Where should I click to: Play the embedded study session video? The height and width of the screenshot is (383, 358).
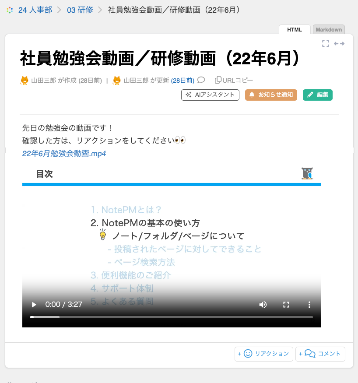click(x=34, y=305)
